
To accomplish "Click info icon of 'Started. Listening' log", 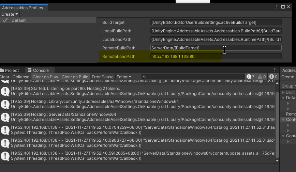I will (5, 91).
